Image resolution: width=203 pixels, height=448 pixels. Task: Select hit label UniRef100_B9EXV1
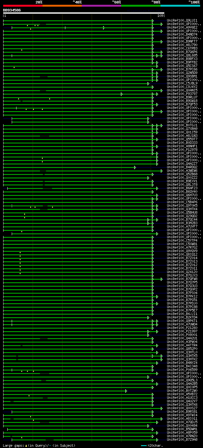pos(182,181)
